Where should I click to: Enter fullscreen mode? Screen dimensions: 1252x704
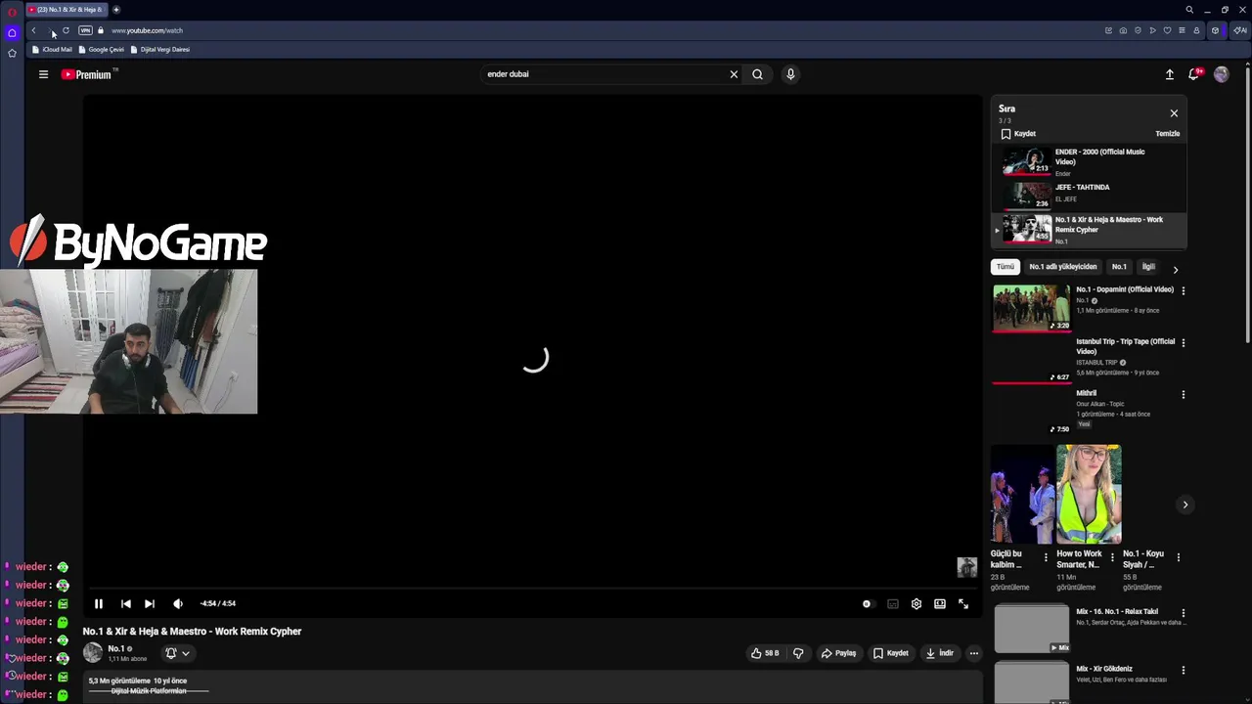pyautogui.click(x=963, y=604)
